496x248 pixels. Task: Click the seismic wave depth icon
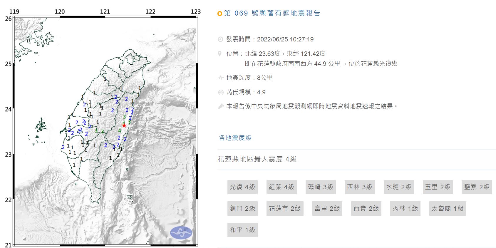[x=221, y=78]
